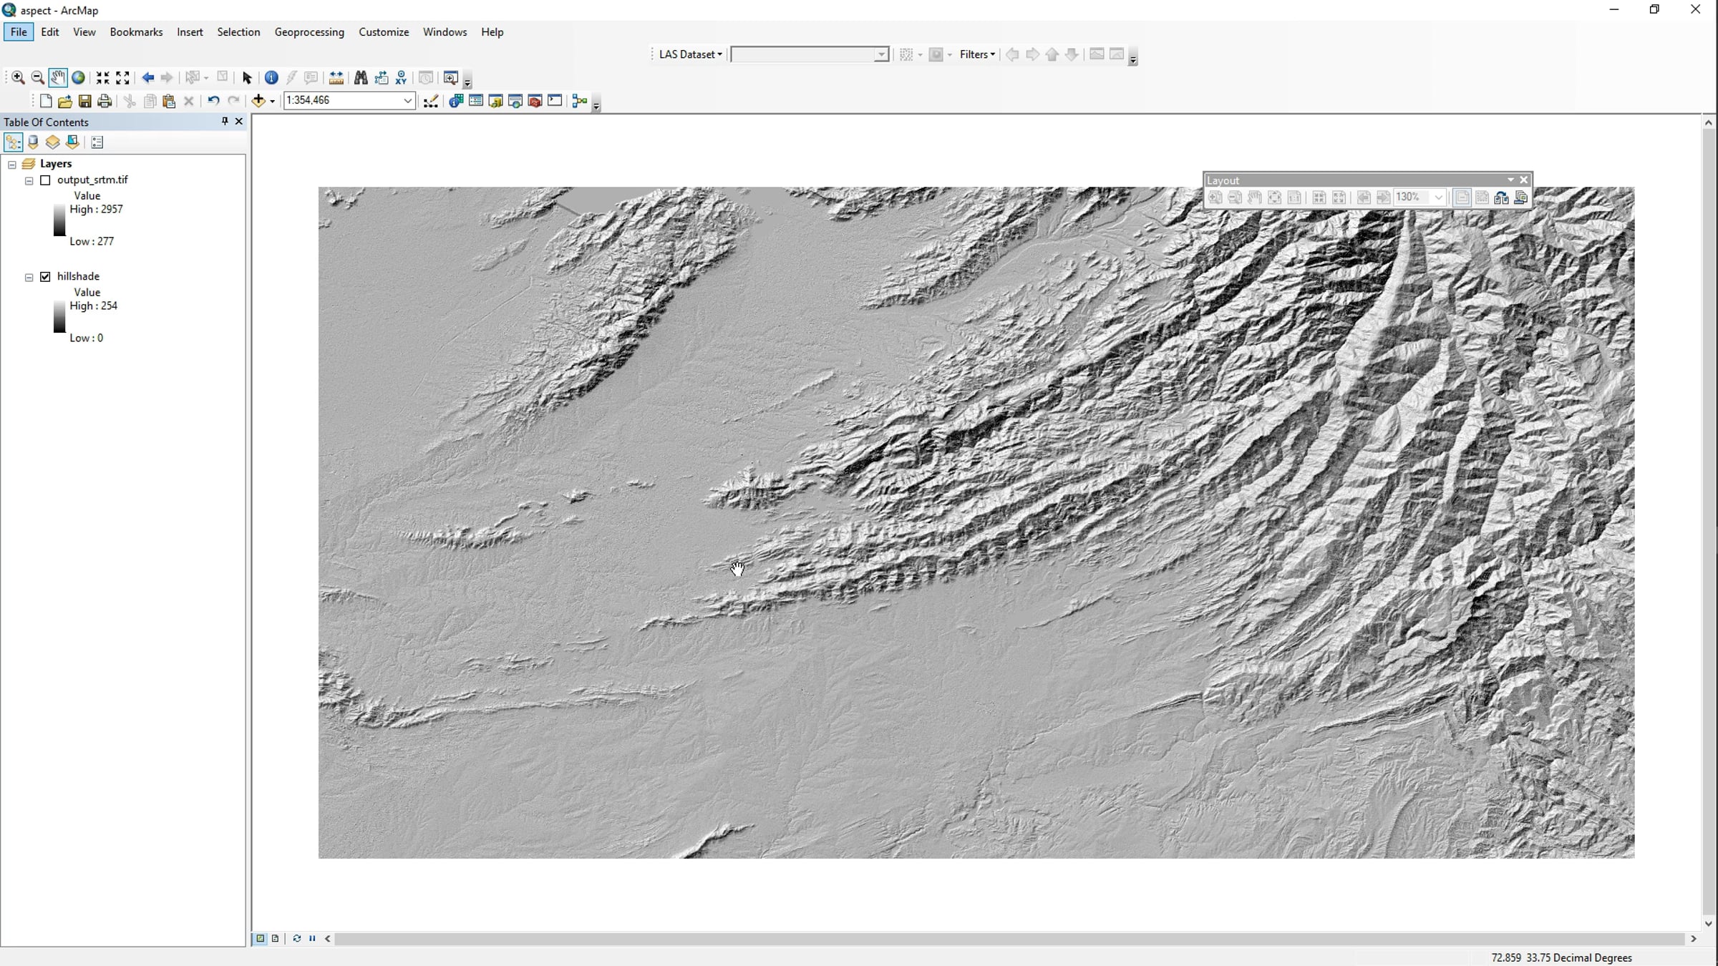Open the ArcToolbox window
The width and height of the screenshot is (1718, 966).
535,101
